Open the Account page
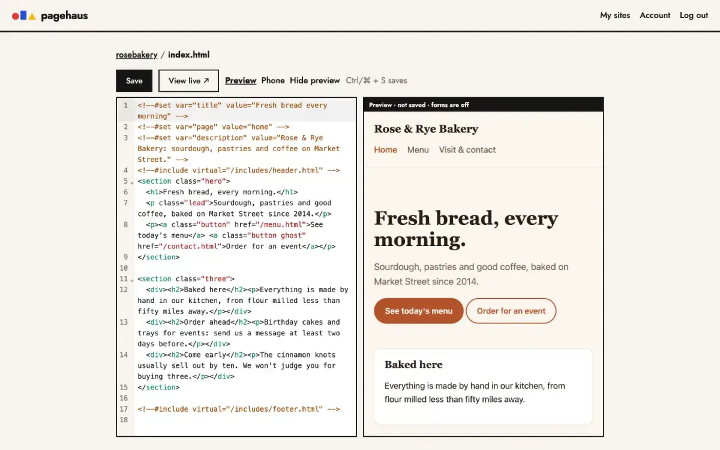Screen dimensions: 720x450 coord(655,16)
